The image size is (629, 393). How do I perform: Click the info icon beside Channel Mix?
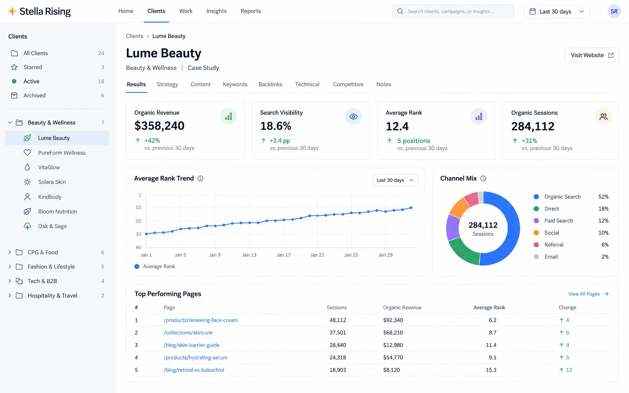(483, 179)
